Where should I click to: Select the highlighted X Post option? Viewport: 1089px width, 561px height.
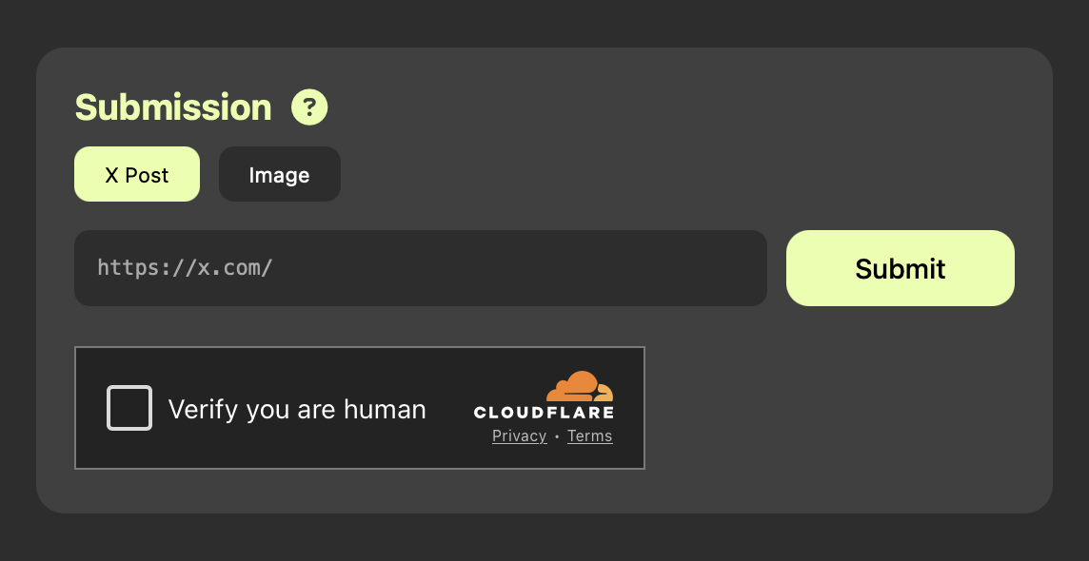pos(137,174)
